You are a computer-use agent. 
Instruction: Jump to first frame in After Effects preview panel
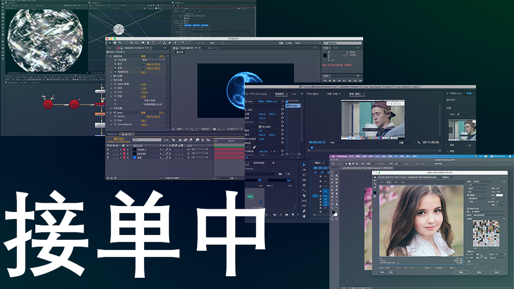(x=325, y=80)
